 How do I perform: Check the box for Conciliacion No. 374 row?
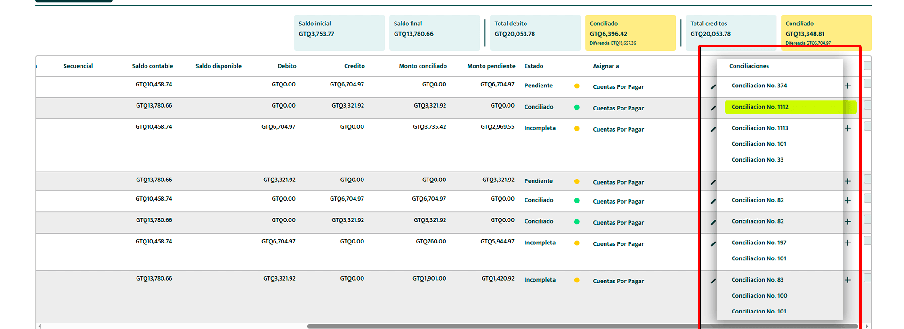tap(867, 84)
